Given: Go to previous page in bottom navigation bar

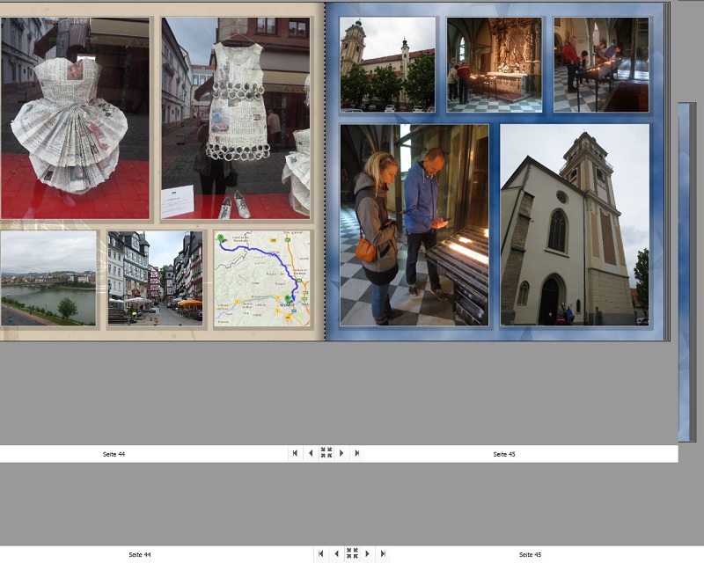Looking at the screenshot, I should (x=335, y=554).
